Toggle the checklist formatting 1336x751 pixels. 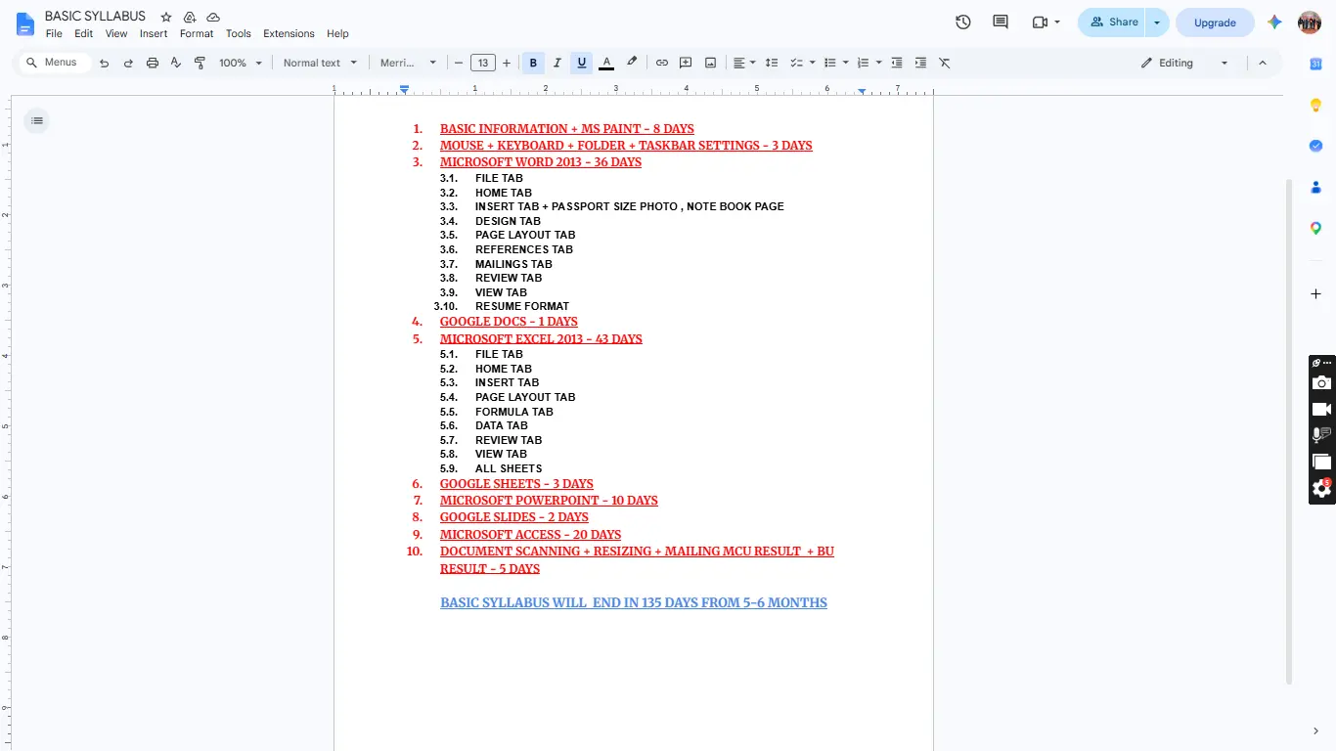(x=796, y=63)
